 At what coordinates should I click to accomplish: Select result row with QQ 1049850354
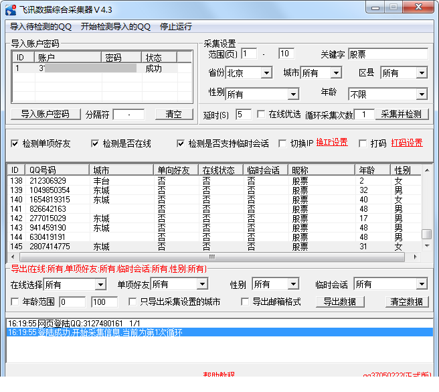coord(214,190)
